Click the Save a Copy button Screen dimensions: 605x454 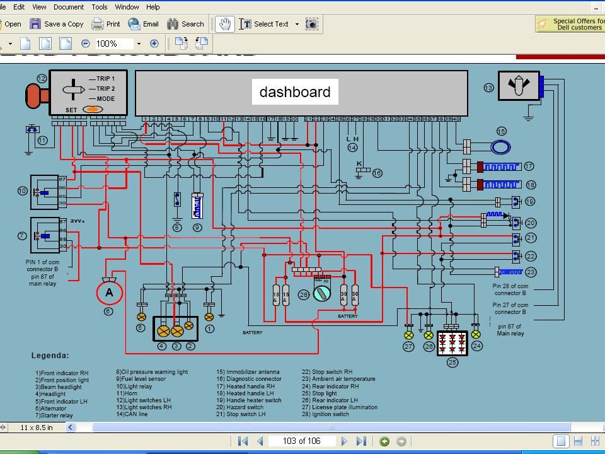tap(57, 24)
